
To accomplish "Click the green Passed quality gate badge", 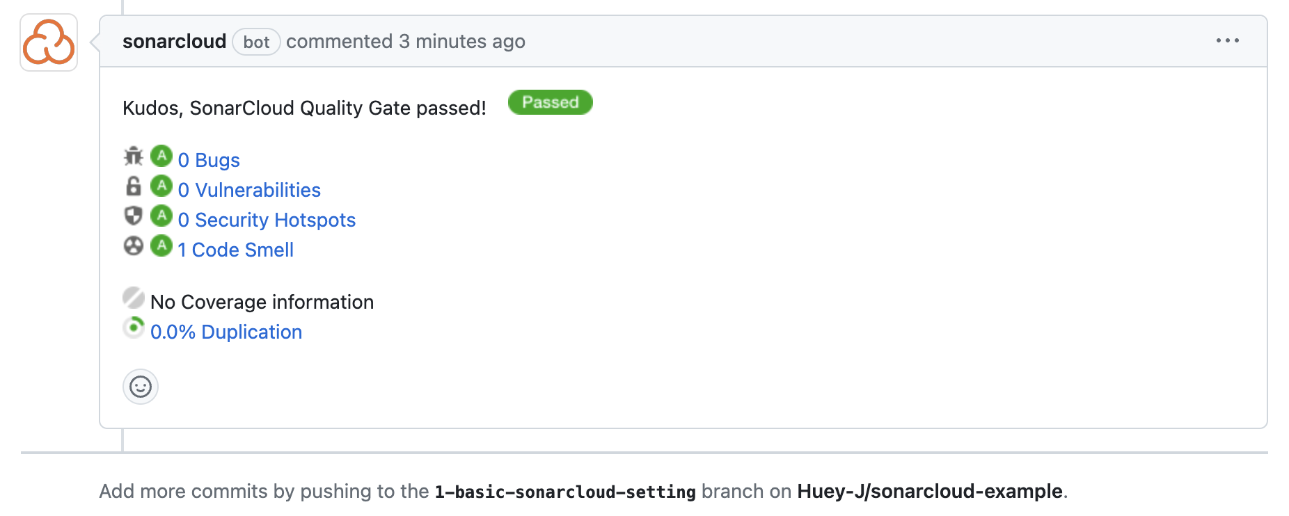I will [x=550, y=103].
